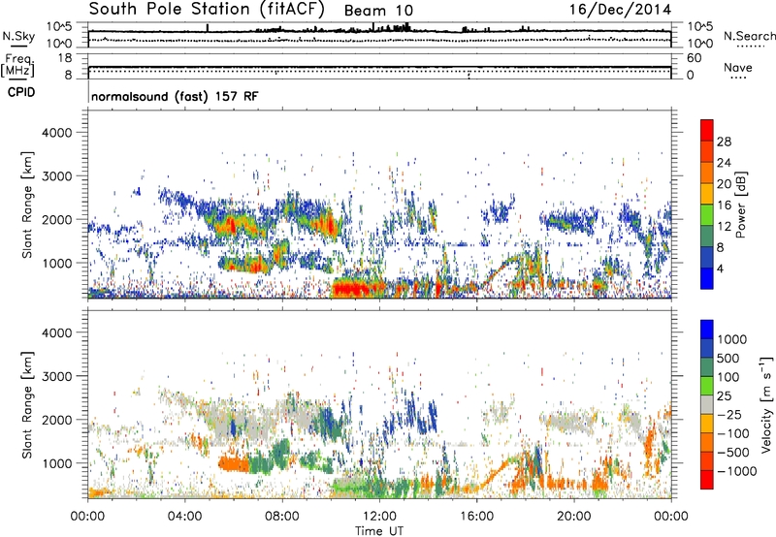
Task: Click "3000" on the velocity panel range axis
Action: [56, 376]
